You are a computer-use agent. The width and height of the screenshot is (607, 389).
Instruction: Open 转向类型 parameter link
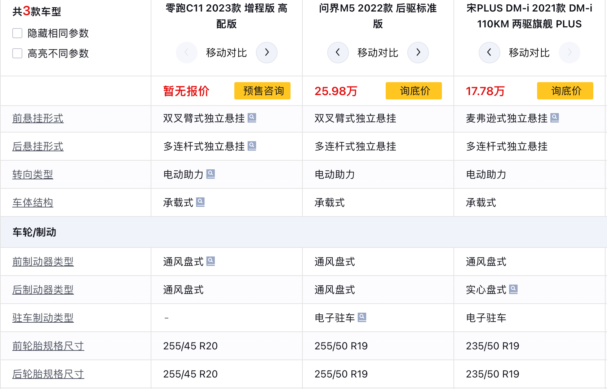[x=33, y=175]
